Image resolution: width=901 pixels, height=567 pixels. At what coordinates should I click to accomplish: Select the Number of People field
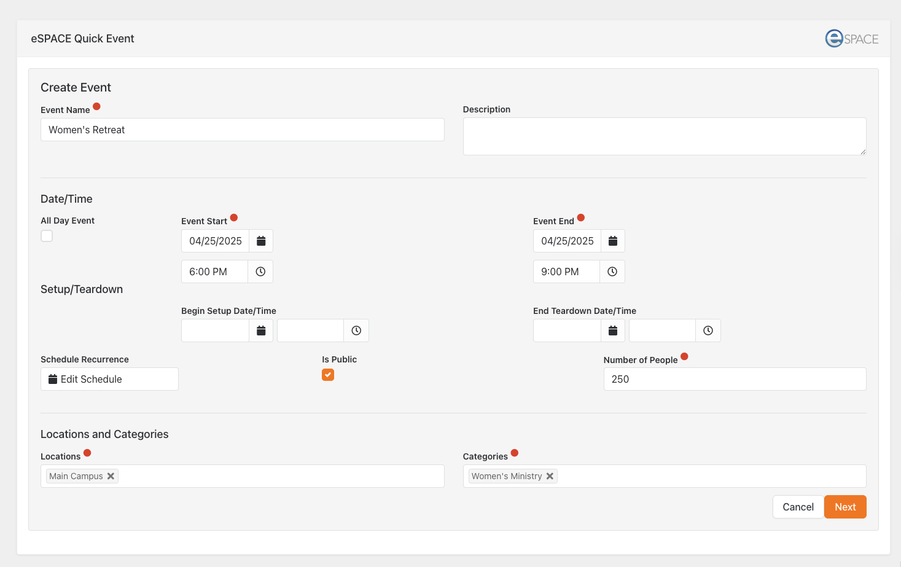pyautogui.click(x=735, y=379)
